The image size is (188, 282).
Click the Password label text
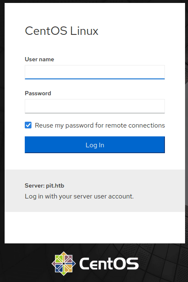tap(38, 93)
